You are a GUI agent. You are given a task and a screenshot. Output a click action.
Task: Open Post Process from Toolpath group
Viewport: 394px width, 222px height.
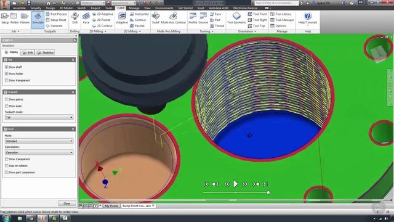click(x=56, y=14)
